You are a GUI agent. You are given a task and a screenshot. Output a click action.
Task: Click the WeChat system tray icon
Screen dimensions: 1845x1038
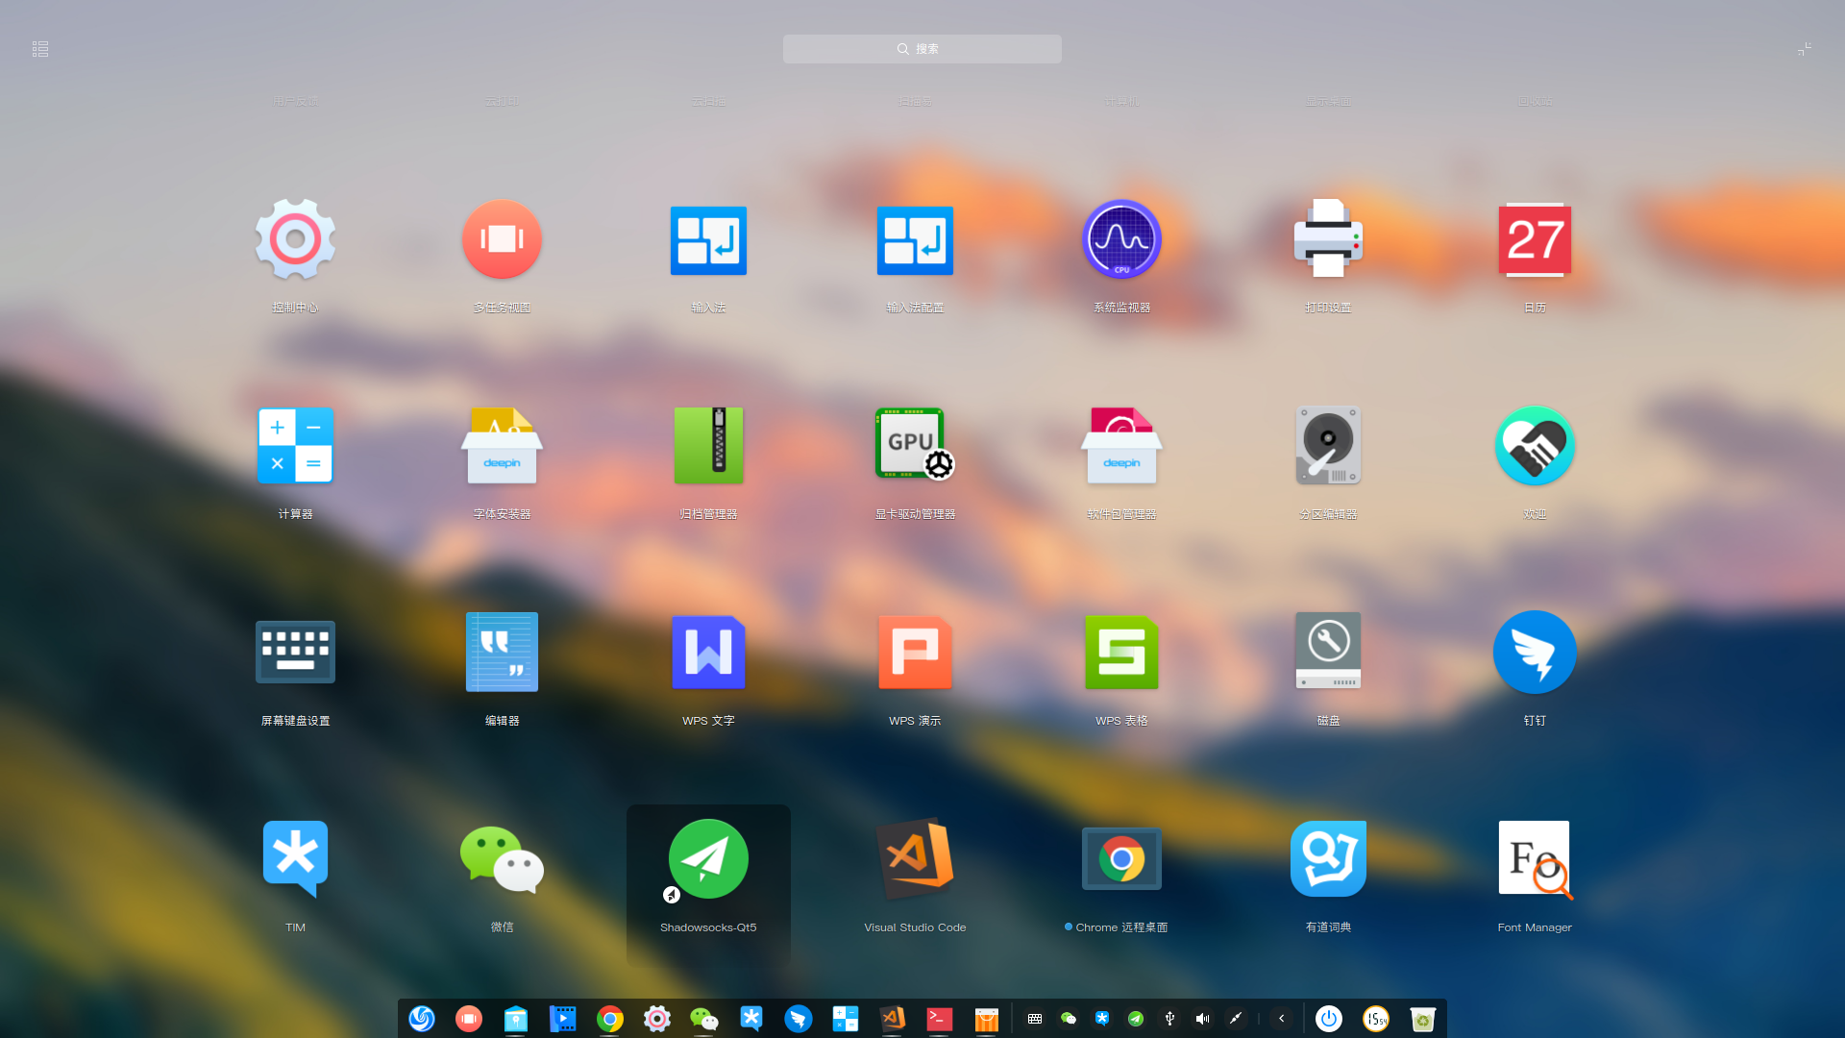1069,1019
